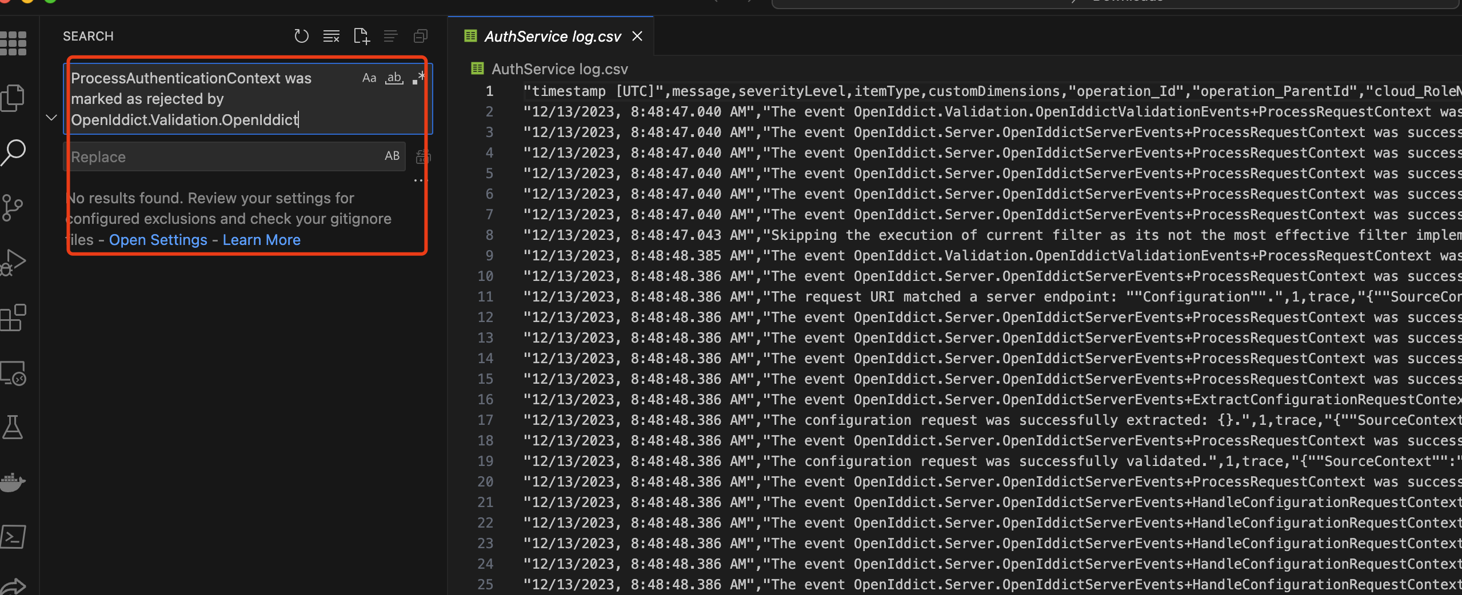Viewport: 1462px width, 595px height.
Task: Open Docker view in activity bar
Action: coord(13,482)
